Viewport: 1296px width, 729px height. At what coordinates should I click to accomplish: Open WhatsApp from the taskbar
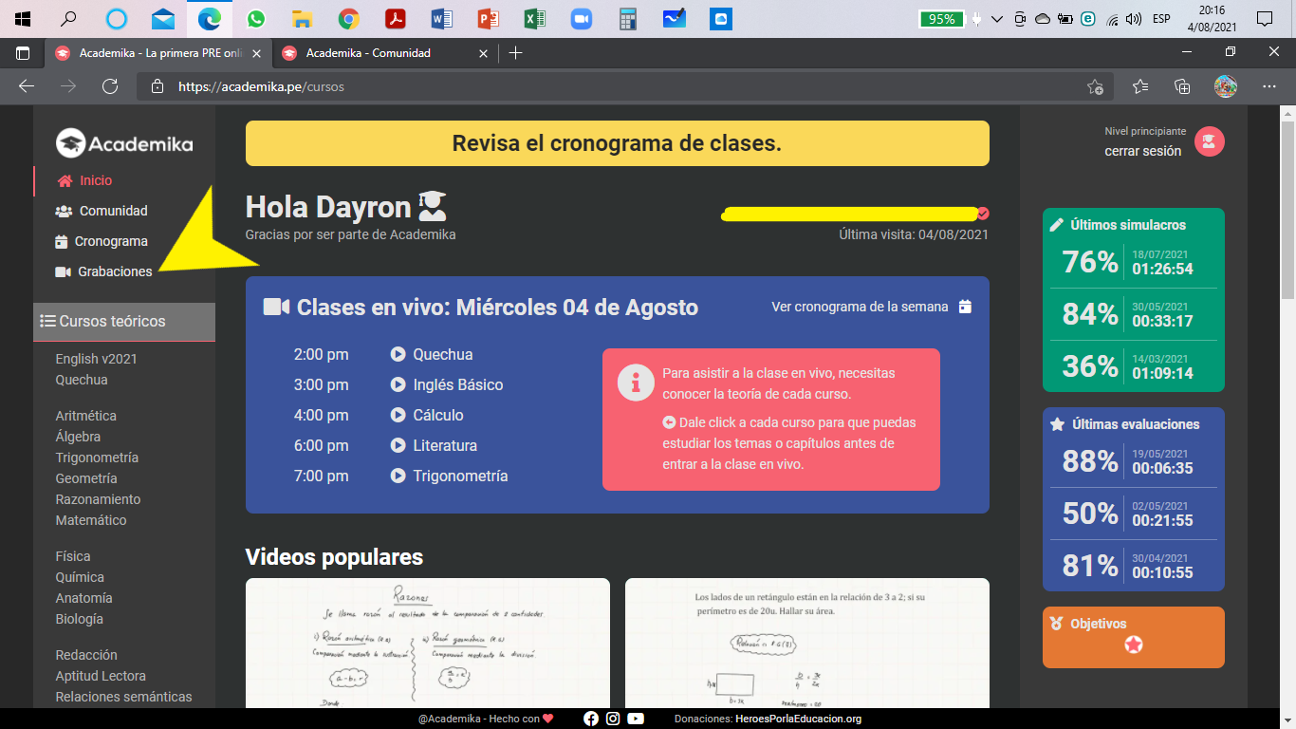[x=255, y=19]
